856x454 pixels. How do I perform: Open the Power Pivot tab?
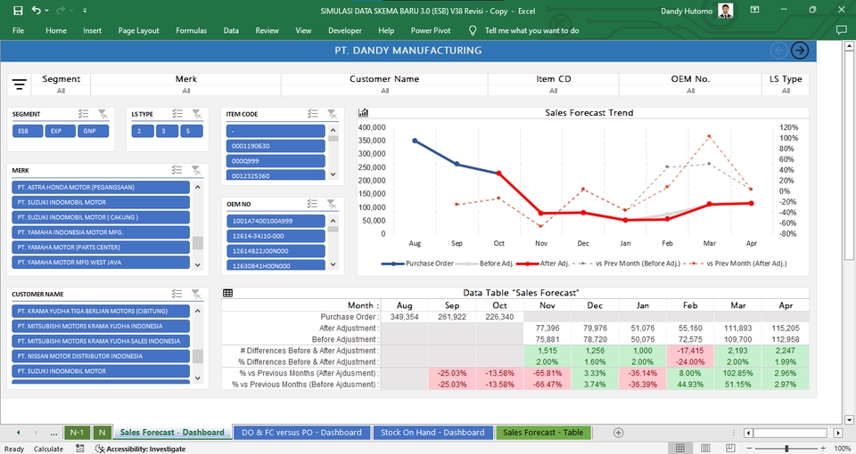click(431, 30)
